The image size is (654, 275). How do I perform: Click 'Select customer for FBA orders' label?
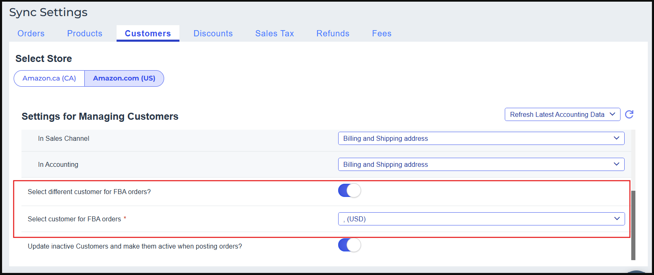(x=74, y=219)
